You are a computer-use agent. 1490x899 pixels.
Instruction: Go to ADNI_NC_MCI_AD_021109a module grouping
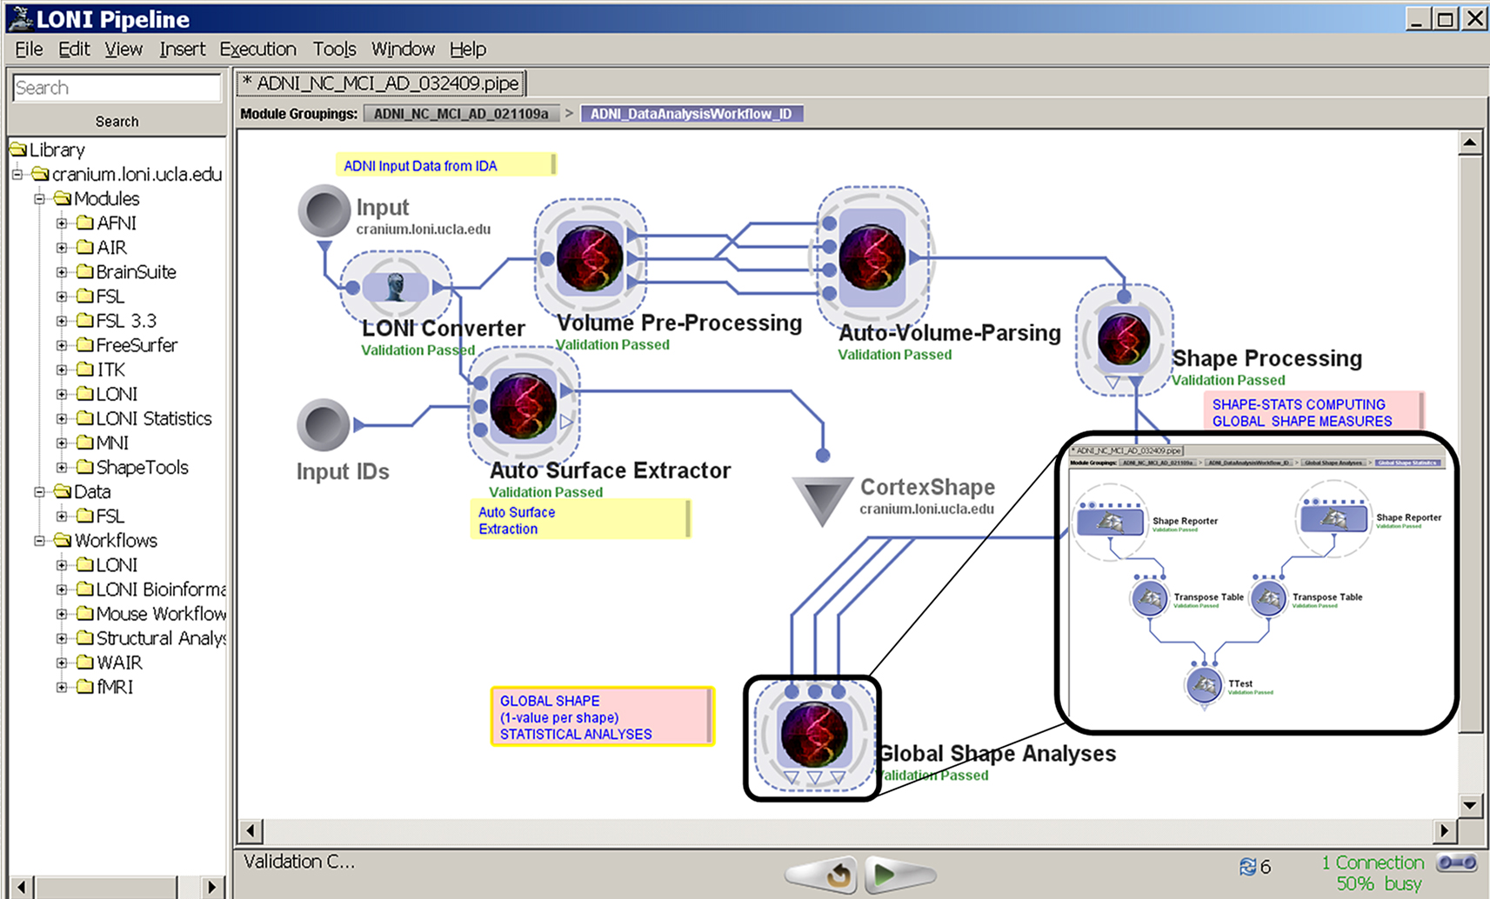[461, 114]
